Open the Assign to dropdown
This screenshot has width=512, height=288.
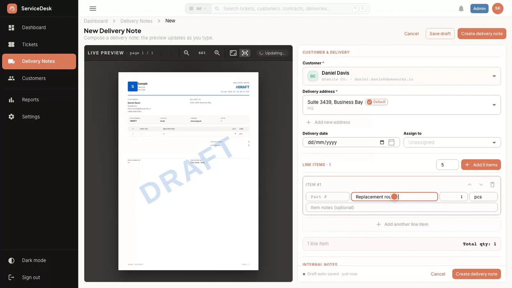tap(452, 142)
